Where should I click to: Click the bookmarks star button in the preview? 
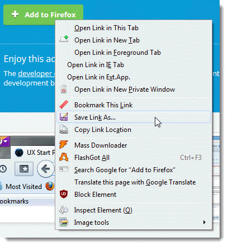coord(24,169)
